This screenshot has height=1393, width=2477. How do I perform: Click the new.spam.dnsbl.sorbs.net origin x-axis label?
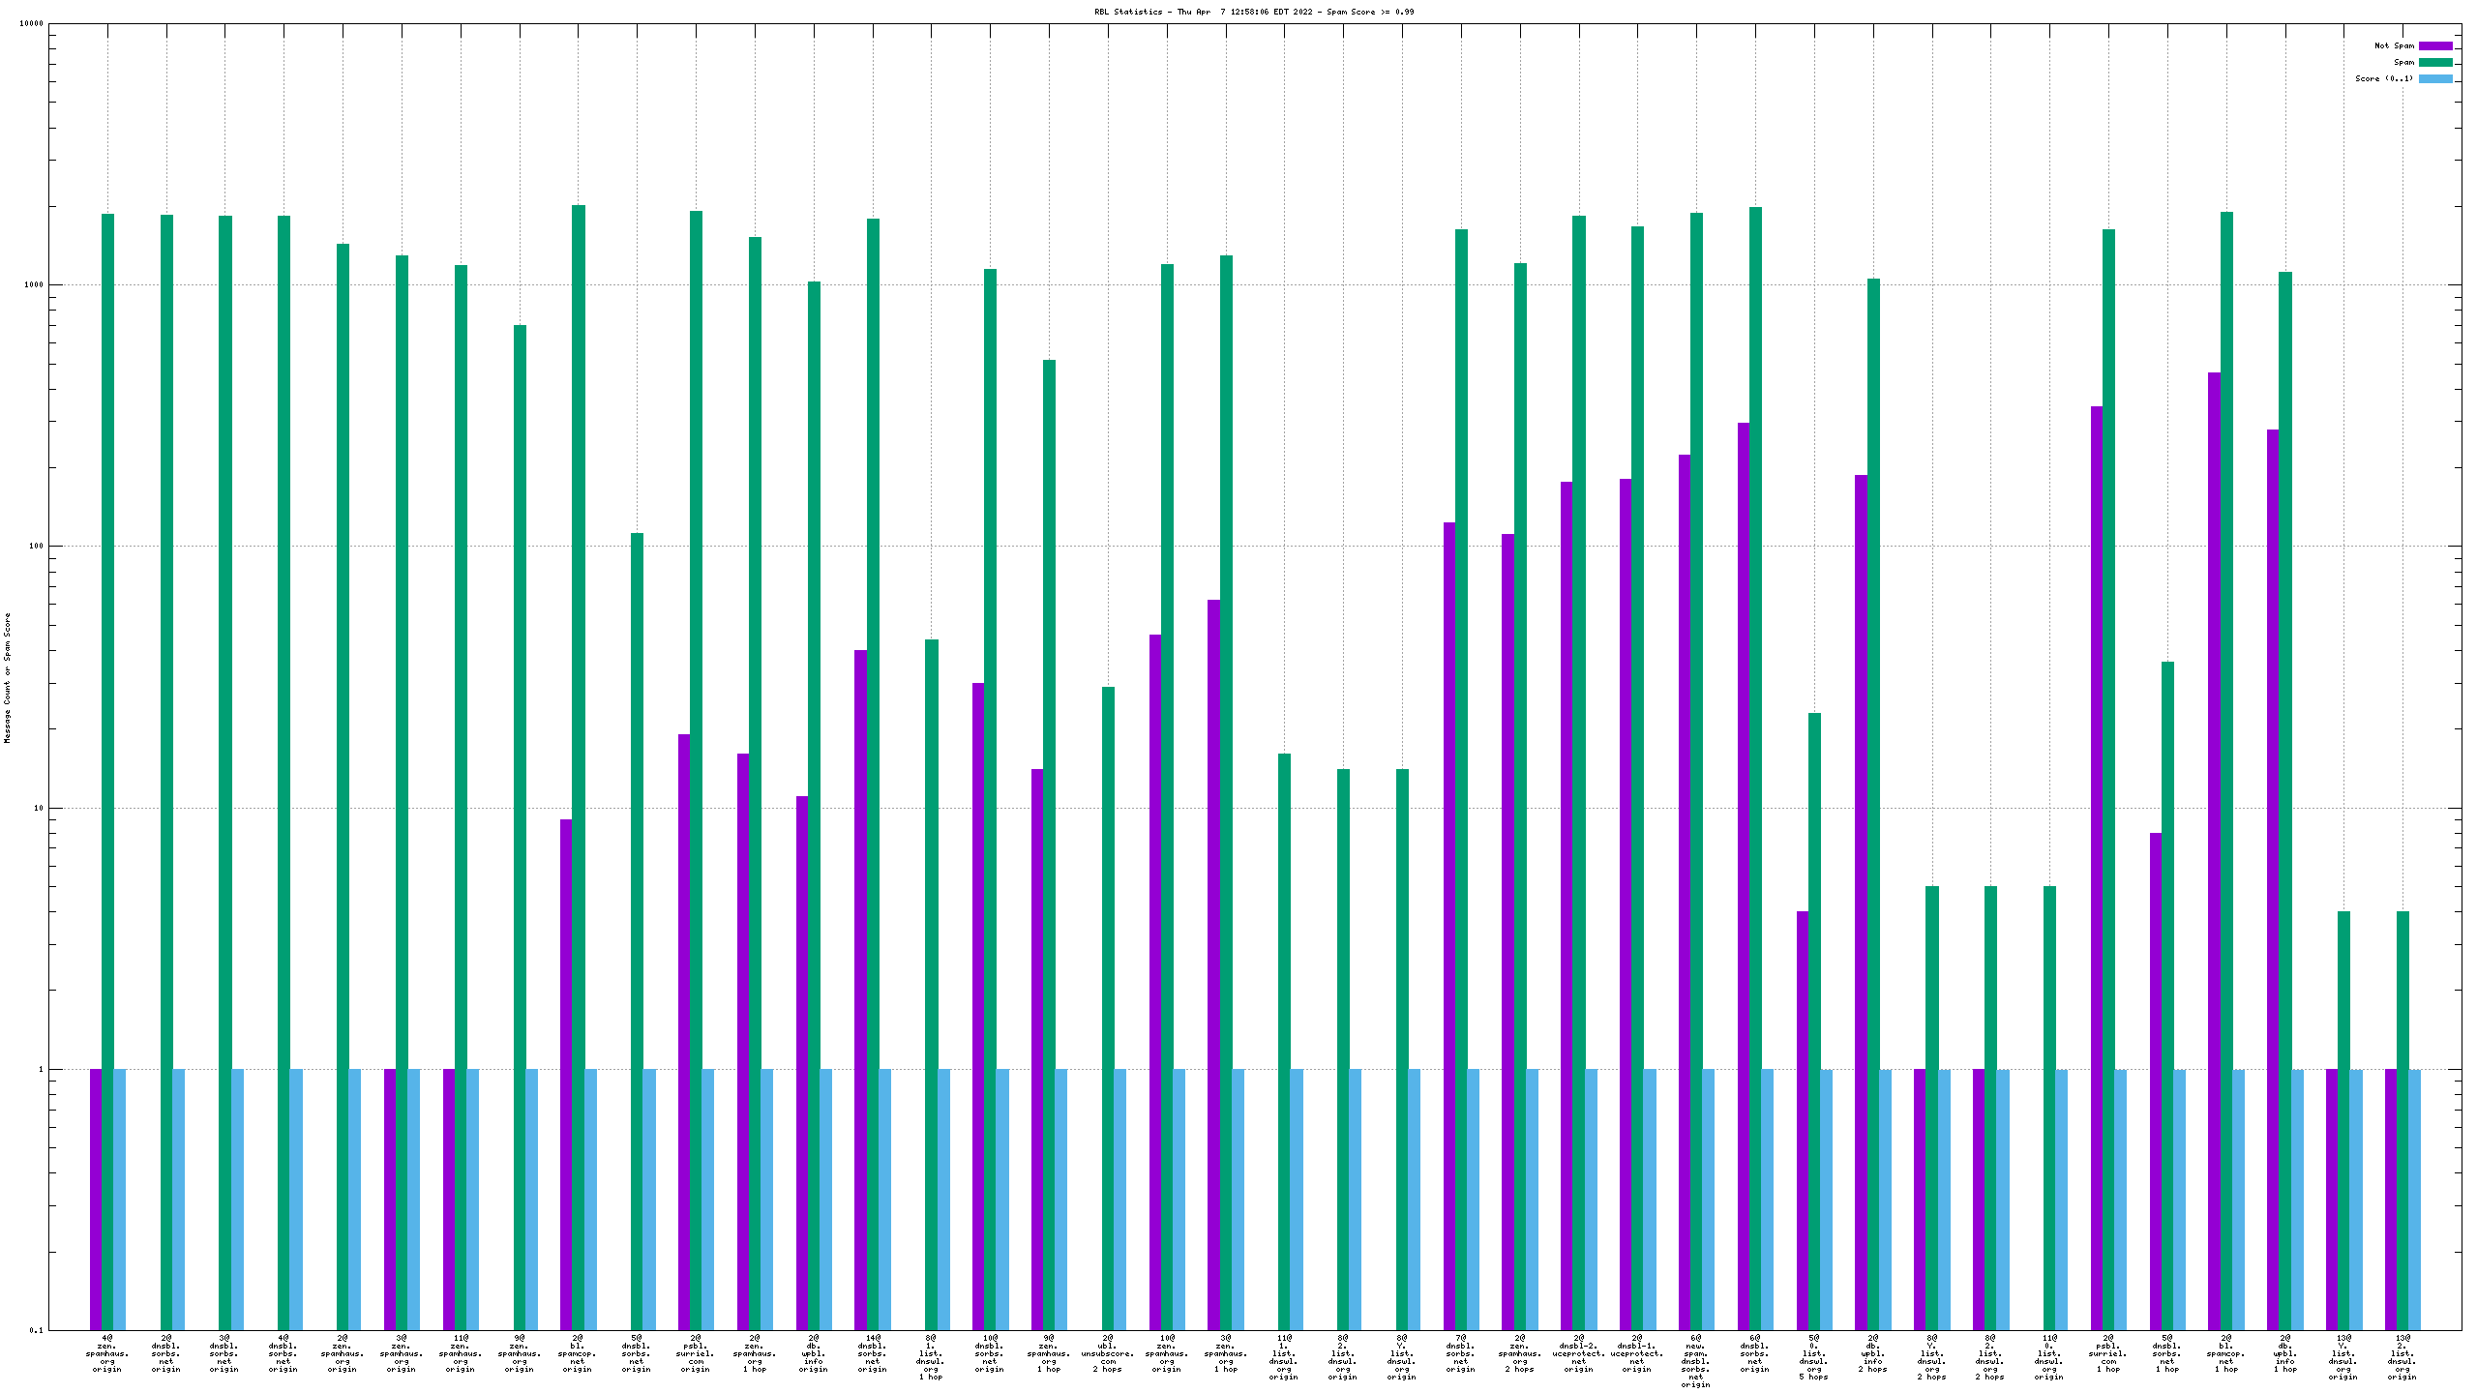tap(1696, 1361)
